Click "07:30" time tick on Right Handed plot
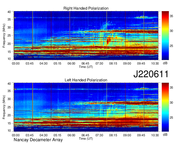Image resolution: width=176 pixels, height=143 pixels. pyautogui.click(x=99, y=63)
